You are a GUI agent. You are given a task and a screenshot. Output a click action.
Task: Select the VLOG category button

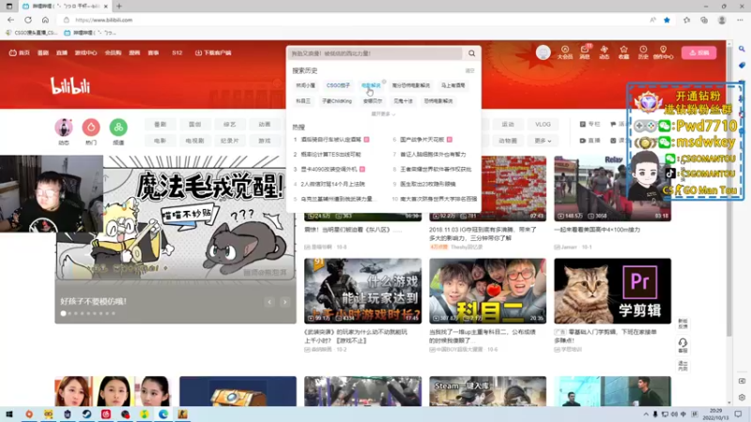[x=543, y=125]
